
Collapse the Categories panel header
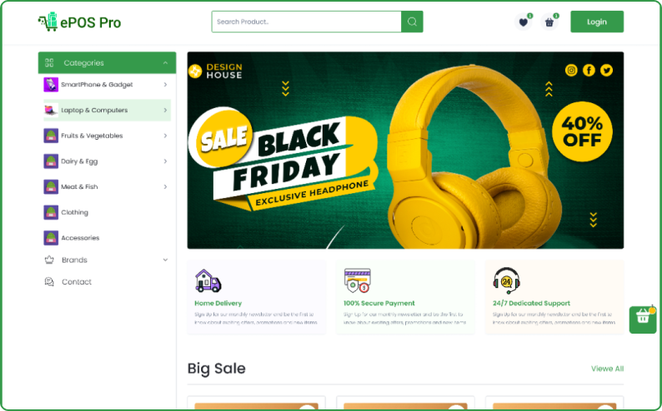point(107,62)
